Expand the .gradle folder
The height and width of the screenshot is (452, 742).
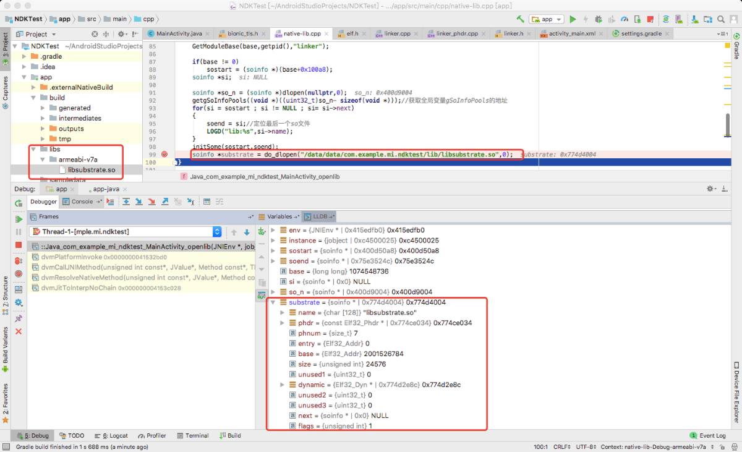[25, 56]
